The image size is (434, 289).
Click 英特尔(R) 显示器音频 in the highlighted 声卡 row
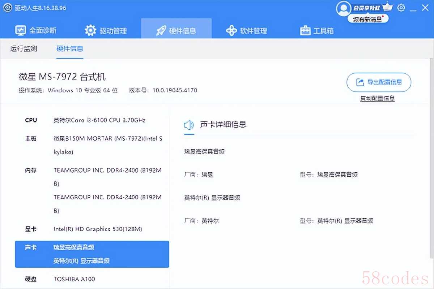pos(81,261)
